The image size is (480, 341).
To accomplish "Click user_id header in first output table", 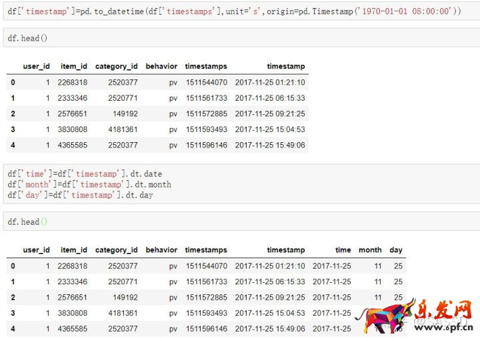I will (x=36, y=66).
